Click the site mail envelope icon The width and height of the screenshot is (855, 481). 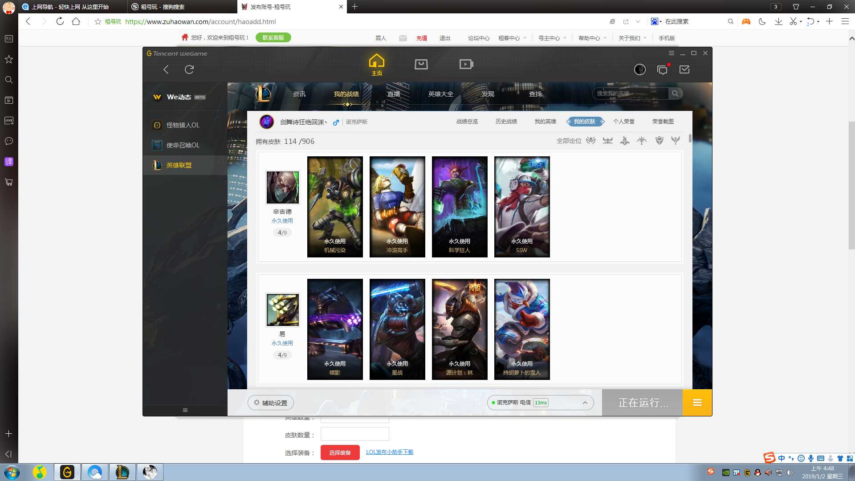[403, 38]
